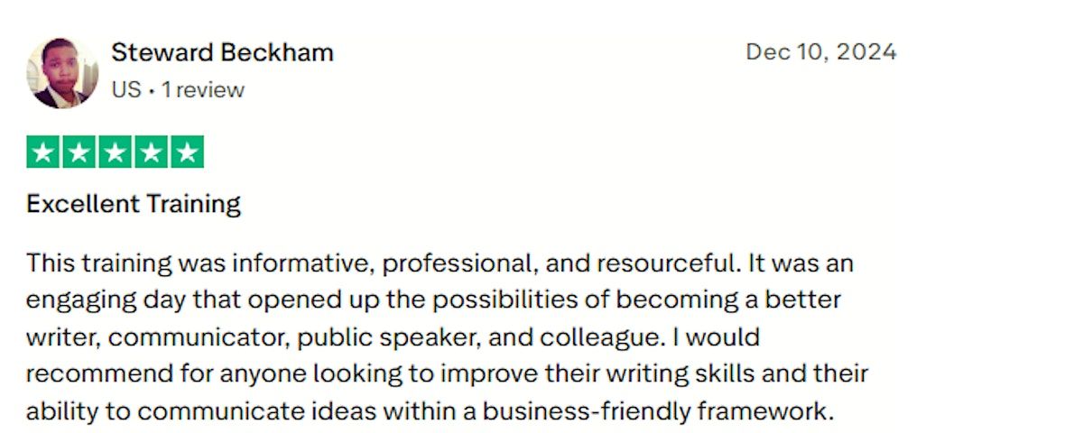Screen dimensions: 1083x433
Task: Select the third green rating star
Action: pos(116,152)
